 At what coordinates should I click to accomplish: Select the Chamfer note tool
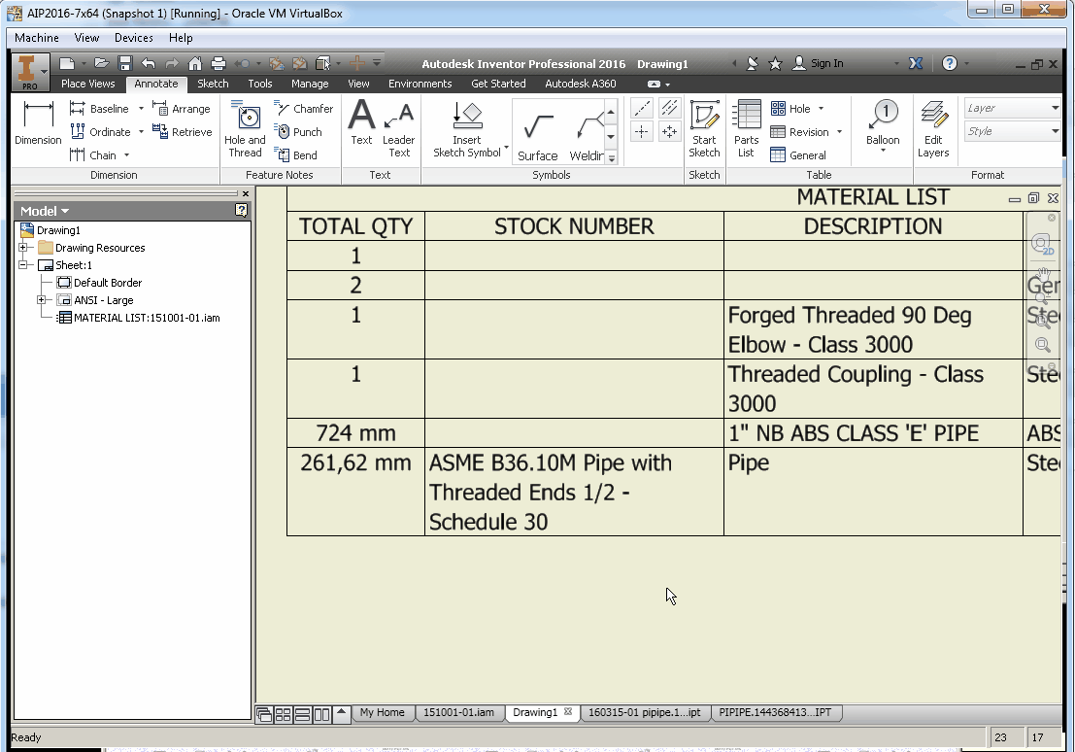click(303, 108)
